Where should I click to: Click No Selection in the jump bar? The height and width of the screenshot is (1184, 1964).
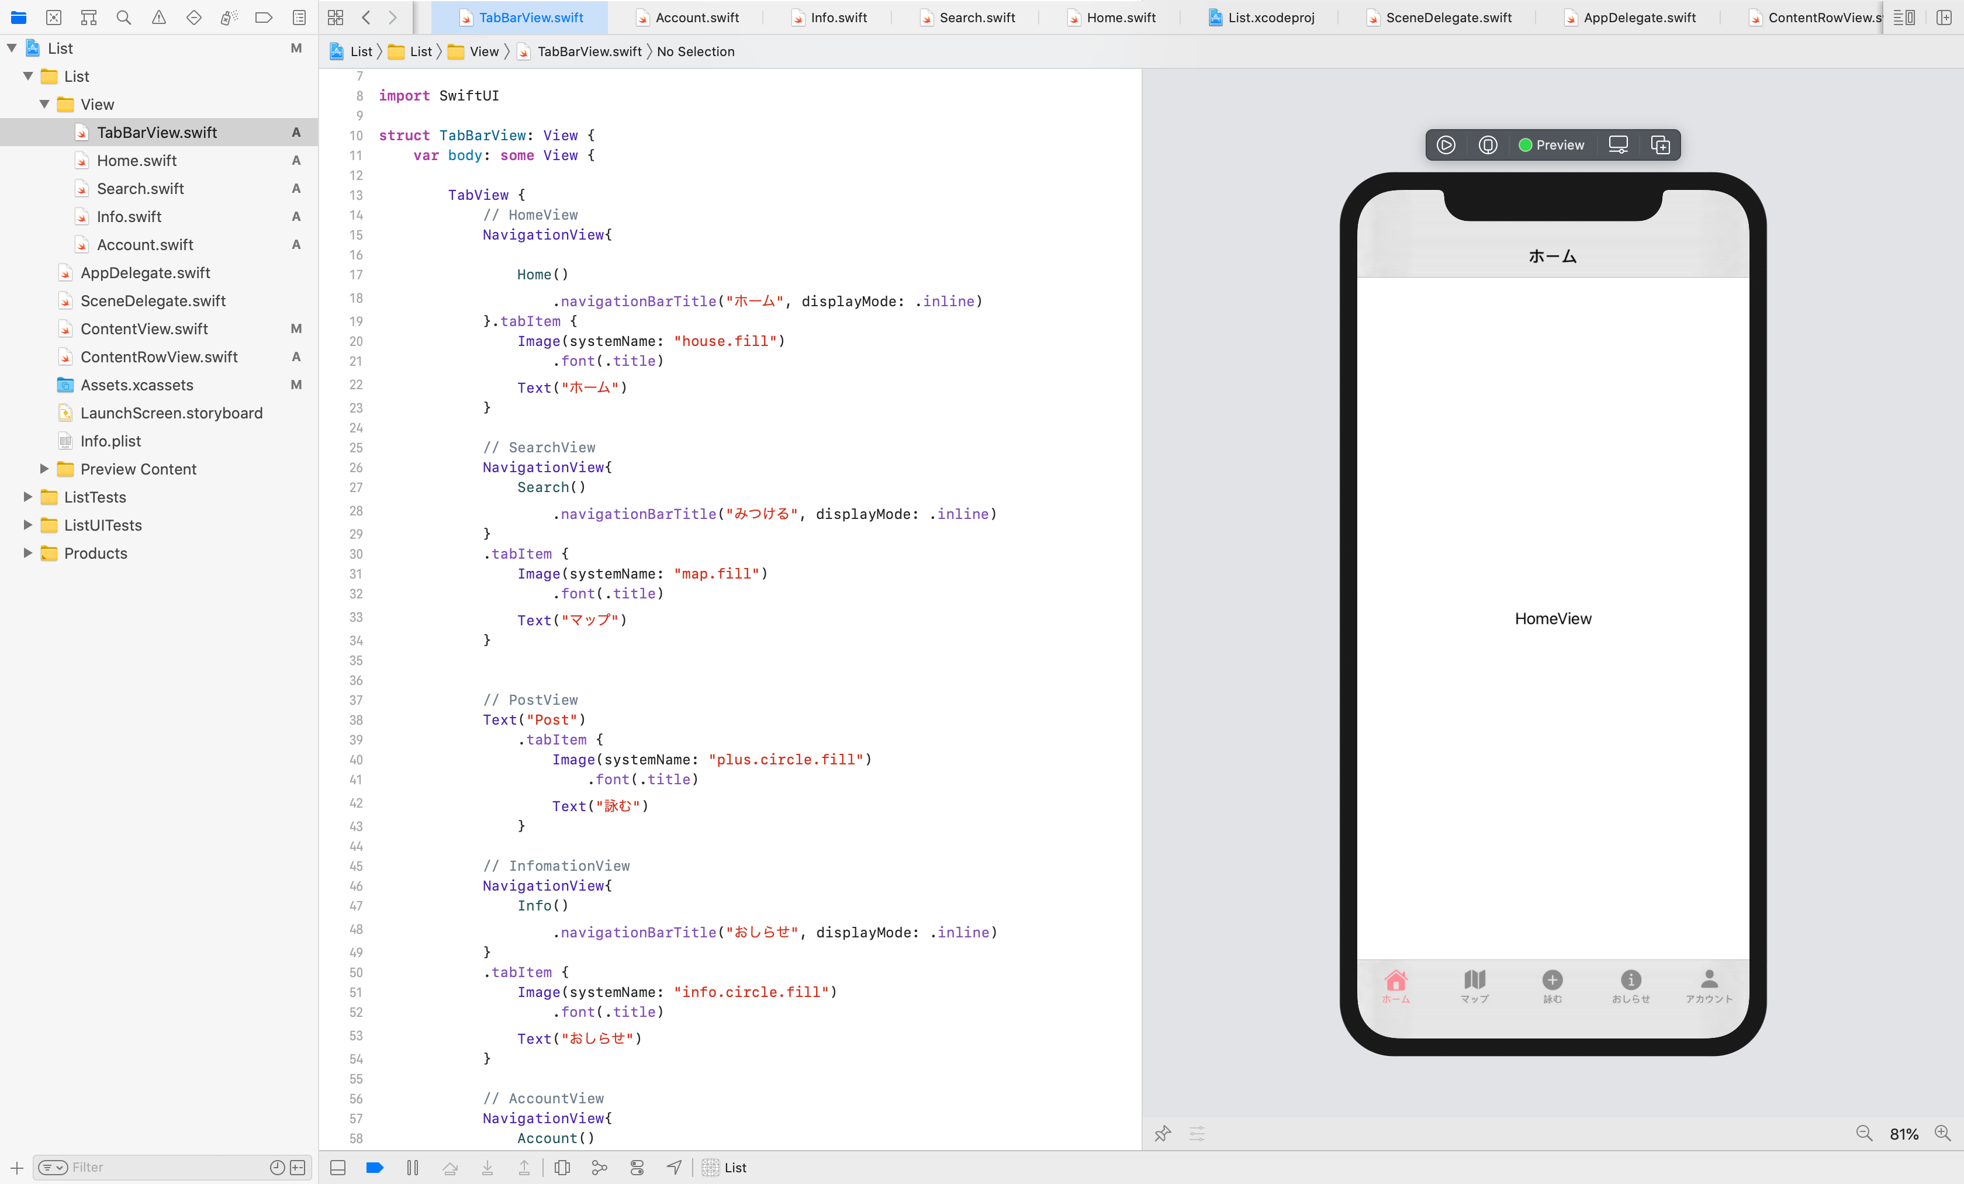coord(696,52)
